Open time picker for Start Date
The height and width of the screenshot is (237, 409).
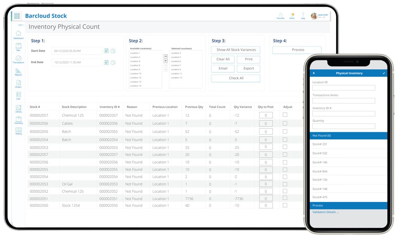pyautogui.click(x=113, y=51)
